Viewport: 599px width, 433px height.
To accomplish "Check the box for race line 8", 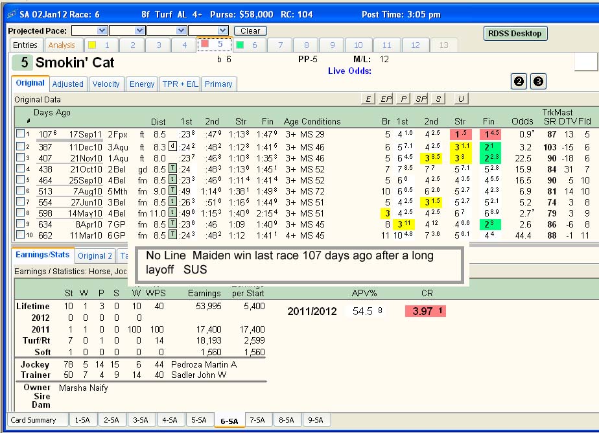I will pos(20,213).
